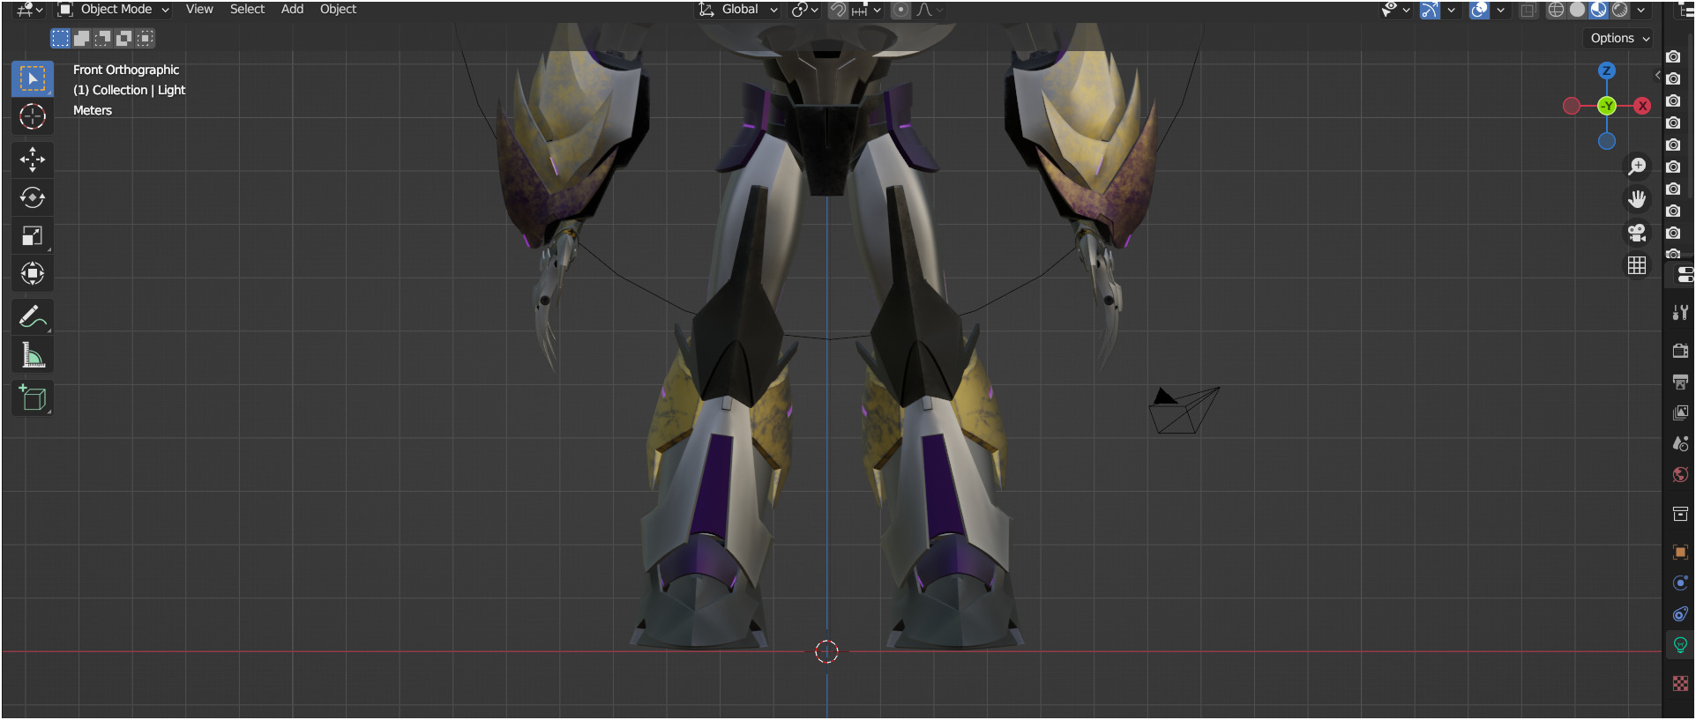Toggle proportional editing in the header
Image resolution: width=1696 pixels, height=720 pixels.
coord(900,10)
